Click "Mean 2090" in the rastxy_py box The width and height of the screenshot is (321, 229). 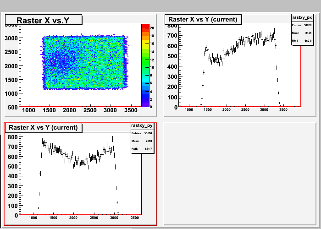click(142, 141)
